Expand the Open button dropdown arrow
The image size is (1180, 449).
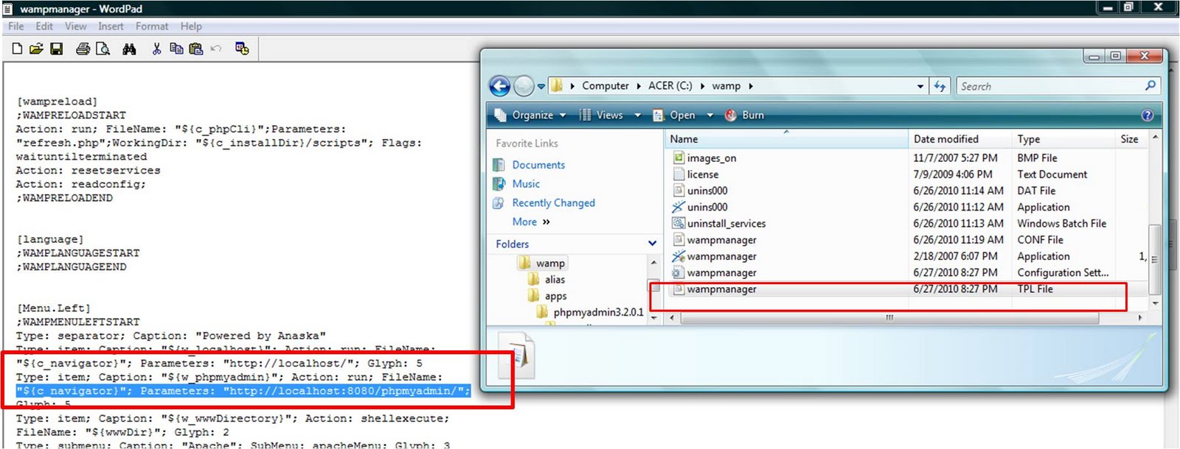[710, 116]
